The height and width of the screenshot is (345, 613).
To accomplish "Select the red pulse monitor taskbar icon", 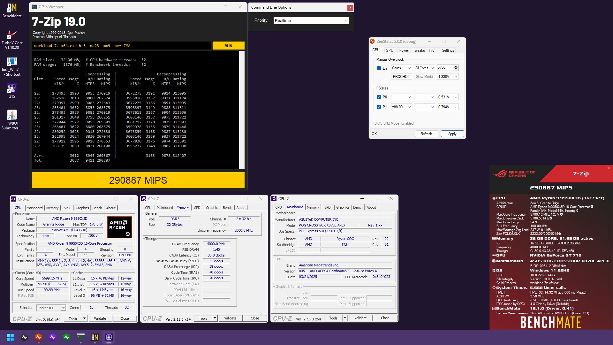I will [39, 337].
